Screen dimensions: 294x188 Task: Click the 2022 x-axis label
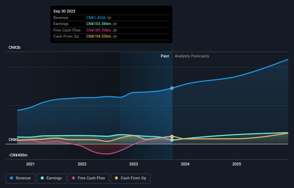point(82,164)
